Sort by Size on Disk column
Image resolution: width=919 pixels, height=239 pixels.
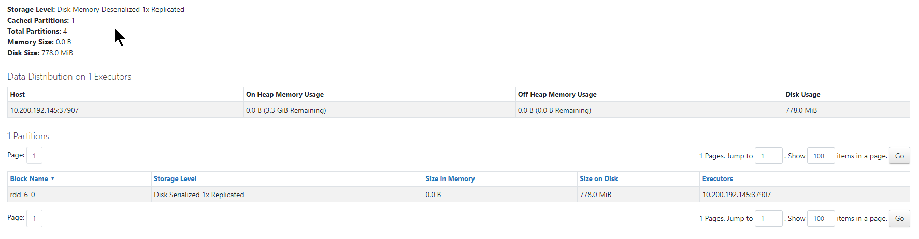coord(598,179)
